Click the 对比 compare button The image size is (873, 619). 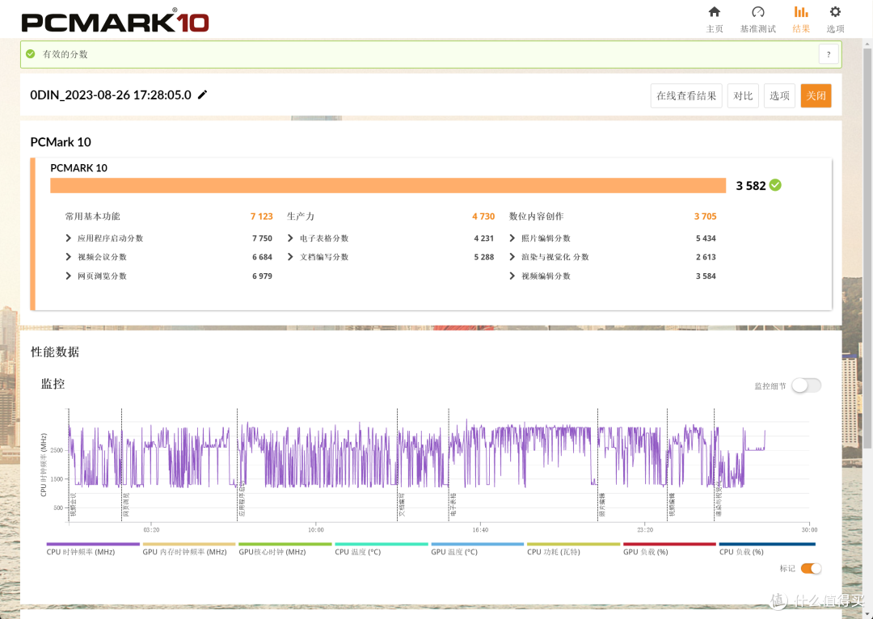pyautogui.click(x=743, y=95)
